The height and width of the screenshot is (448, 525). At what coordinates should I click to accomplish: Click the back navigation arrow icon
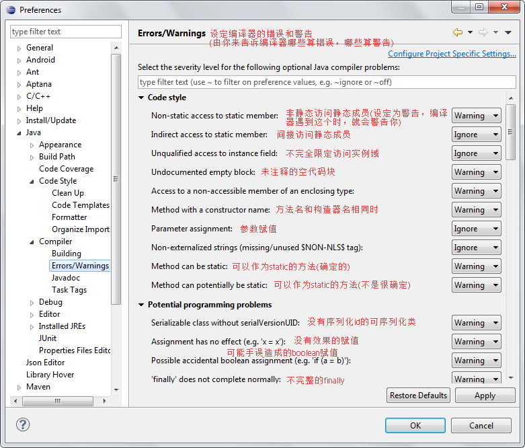457,32
